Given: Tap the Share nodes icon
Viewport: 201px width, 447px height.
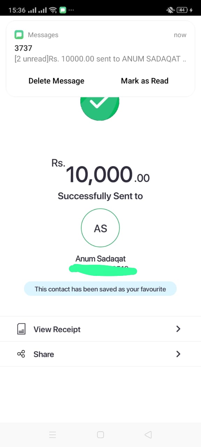Looking at the screenshot, I should pyautogui.click(x=21, y=354).
